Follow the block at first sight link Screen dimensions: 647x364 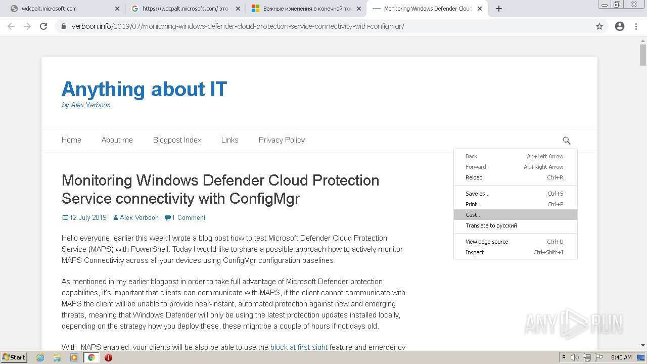pyautogui.click(x=299, y=347)
